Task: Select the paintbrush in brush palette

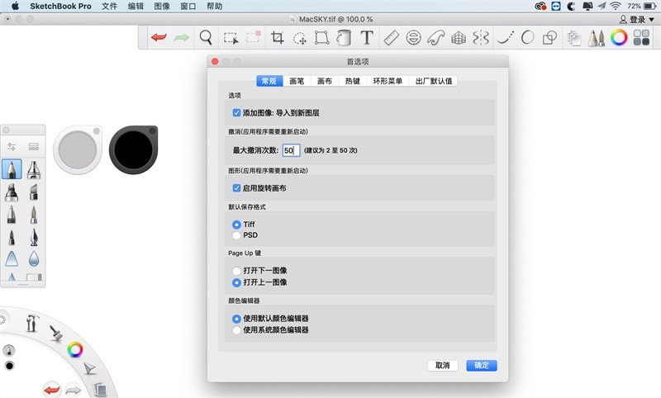Action: click(x=34, y=214)
